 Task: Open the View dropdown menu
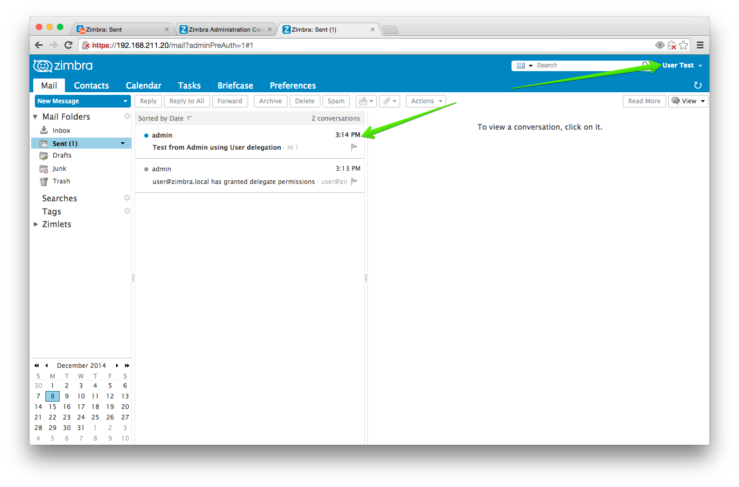(688, 101)
